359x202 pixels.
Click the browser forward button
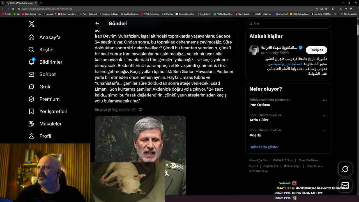(8, 9)
